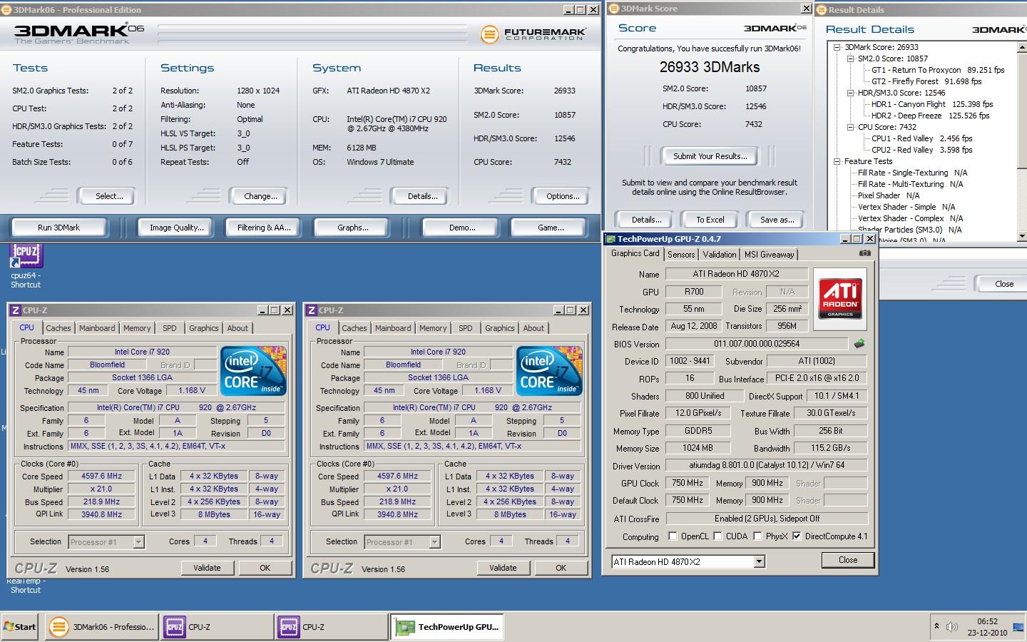The width and height of the screenshot is (1027, 642).
Task: Collapse the Feature Tests tree node
Action: click(837, 161)
